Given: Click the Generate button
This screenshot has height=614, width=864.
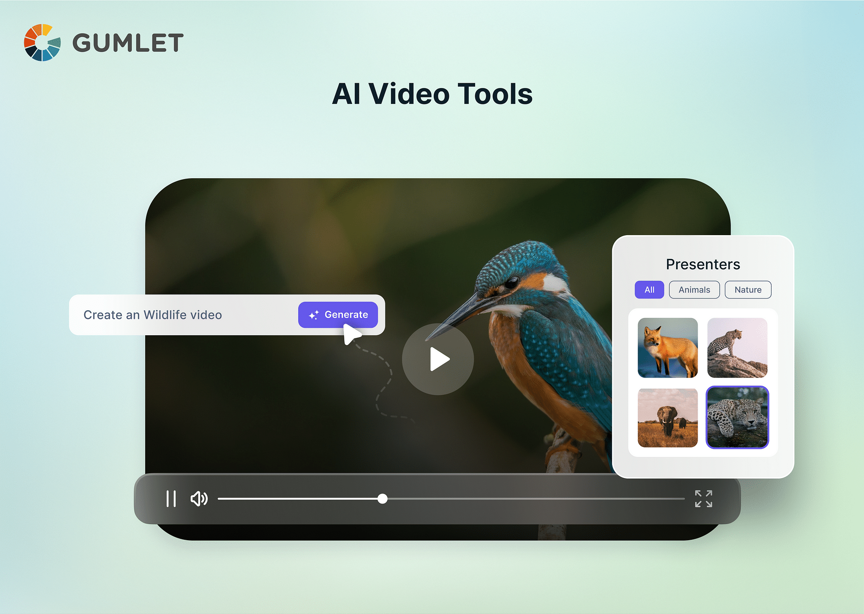Looking at the screenshot, I should click(339, 314).
